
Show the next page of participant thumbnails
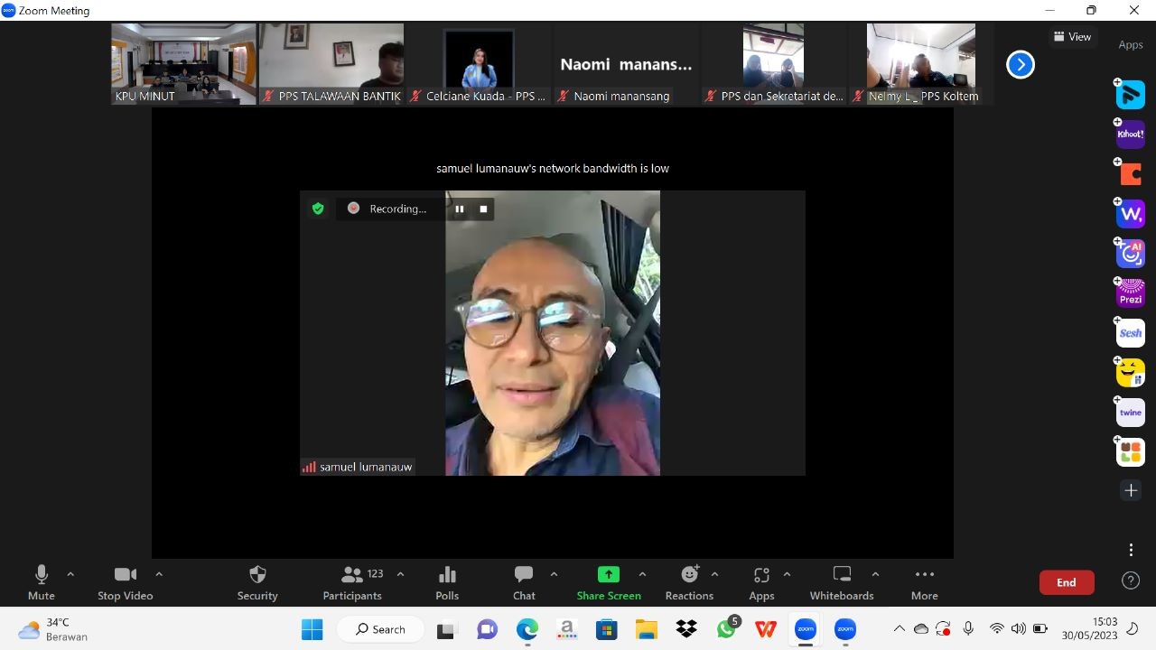pyautogui.click(x=1021, y=64)
